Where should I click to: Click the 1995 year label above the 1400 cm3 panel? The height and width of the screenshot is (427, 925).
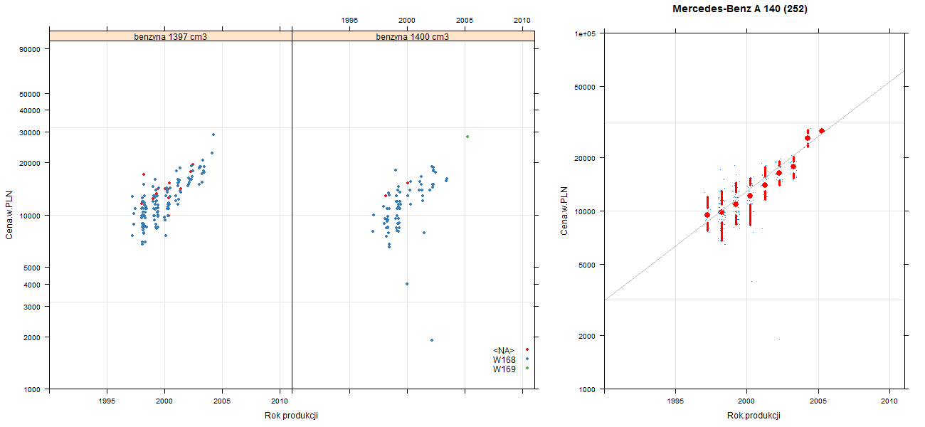(x=350, y=21)
